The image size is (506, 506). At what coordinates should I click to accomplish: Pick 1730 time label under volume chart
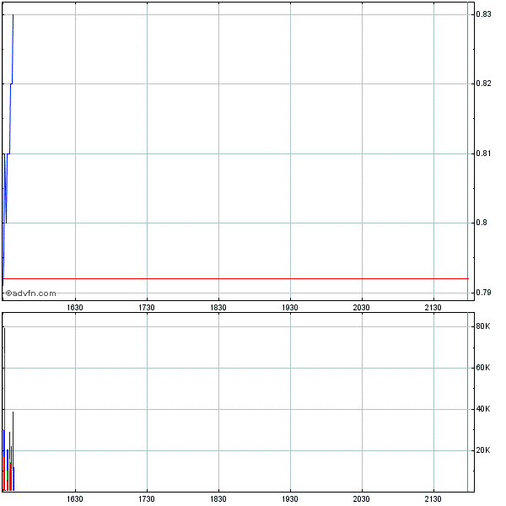147,499
